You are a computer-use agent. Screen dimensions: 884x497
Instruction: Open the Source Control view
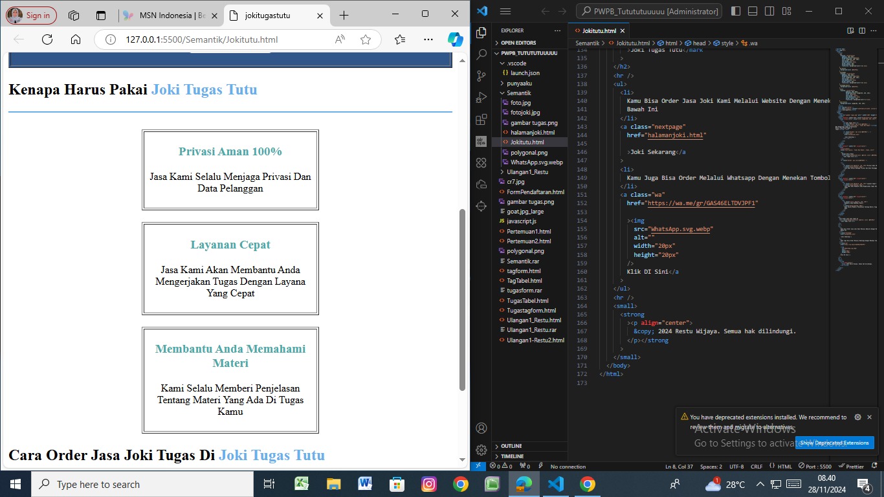[481, 76]
